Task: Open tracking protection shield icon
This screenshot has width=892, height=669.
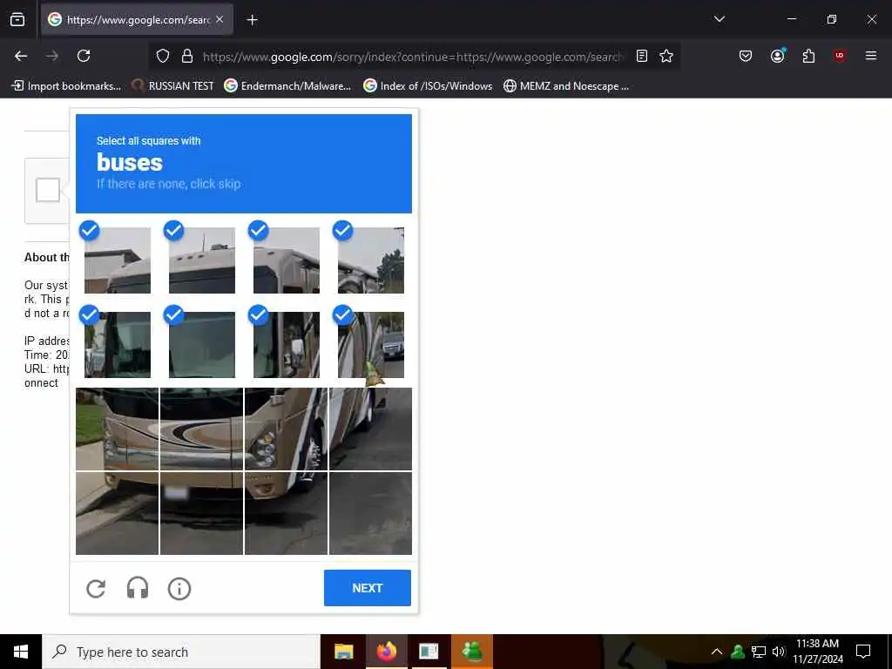Action: coord(163,56)
